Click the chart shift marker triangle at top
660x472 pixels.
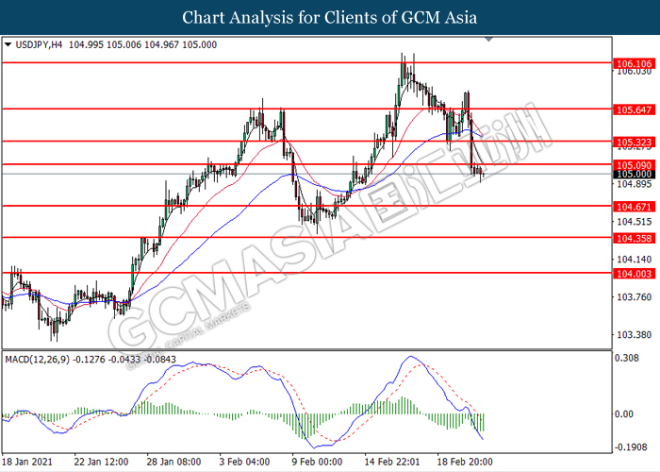point(488,40)
